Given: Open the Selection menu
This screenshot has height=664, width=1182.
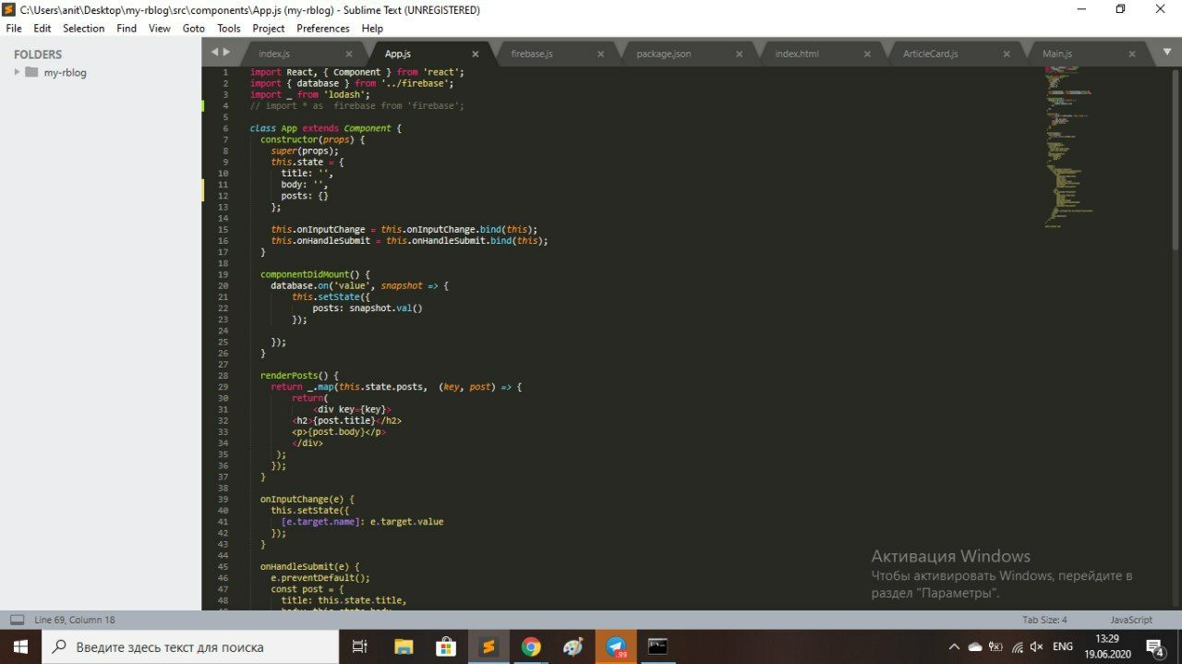Looking at the screenshot, I should pos(84,29).
